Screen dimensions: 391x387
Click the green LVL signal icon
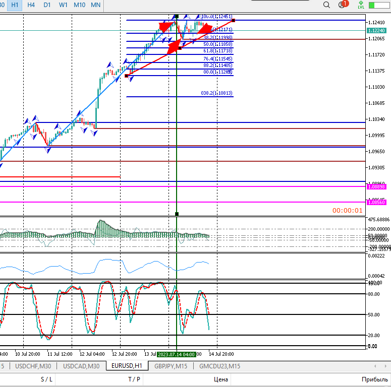361,5
